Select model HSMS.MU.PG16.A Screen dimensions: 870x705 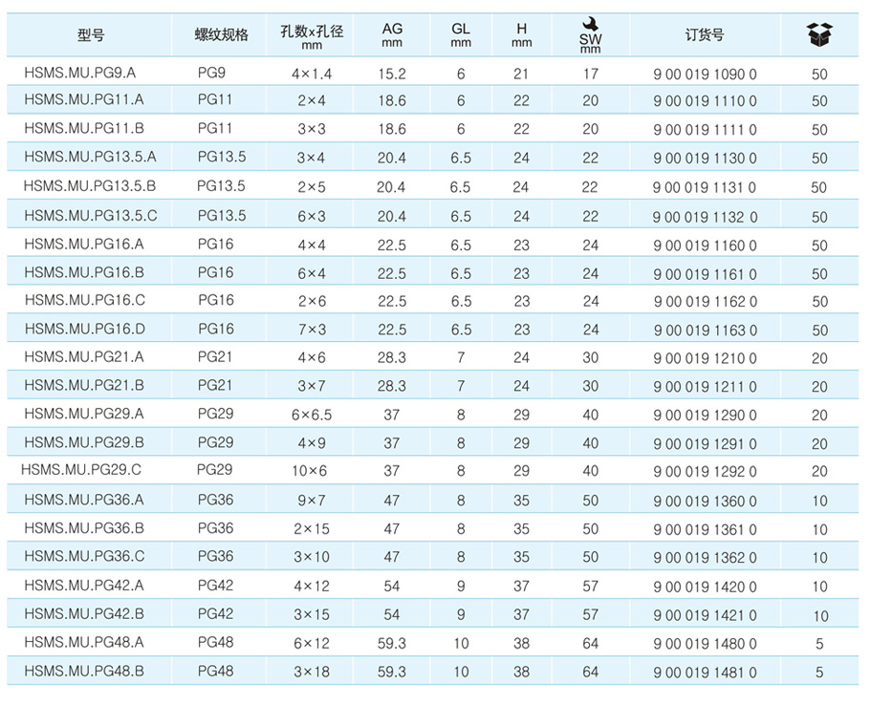pyautogui.click(x=84, y=244)
